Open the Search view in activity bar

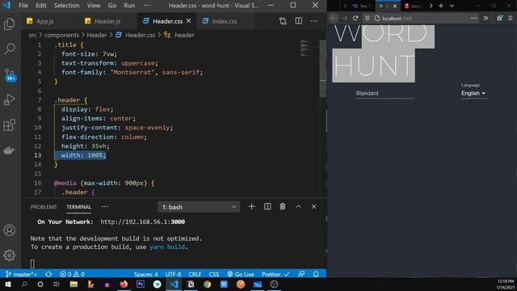pos(9,49)
